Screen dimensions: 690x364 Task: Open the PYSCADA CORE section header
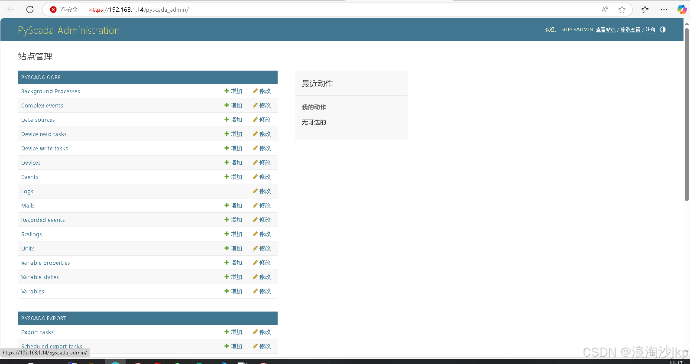point(41,77)
